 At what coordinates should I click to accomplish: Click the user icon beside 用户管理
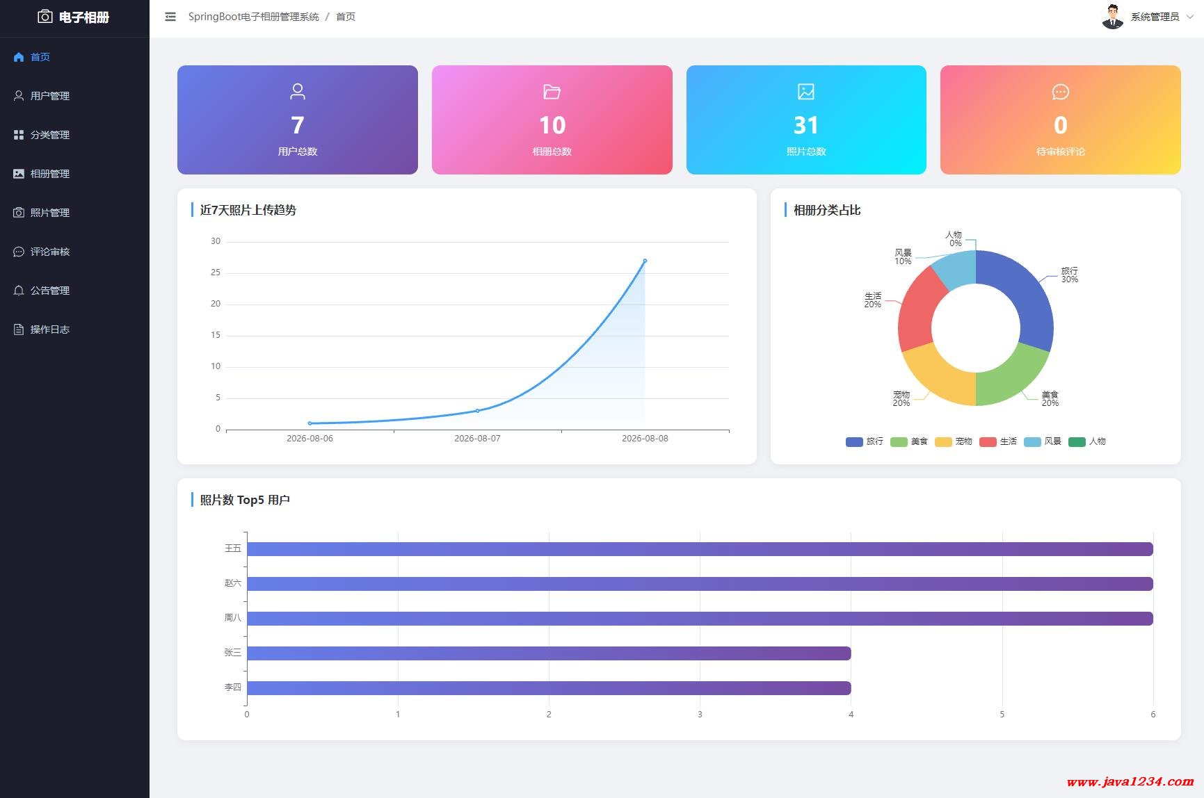pyautogui.click(x=19, y=96)
